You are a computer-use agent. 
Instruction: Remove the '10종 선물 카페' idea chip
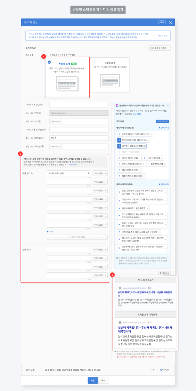(x=162, y=158)
